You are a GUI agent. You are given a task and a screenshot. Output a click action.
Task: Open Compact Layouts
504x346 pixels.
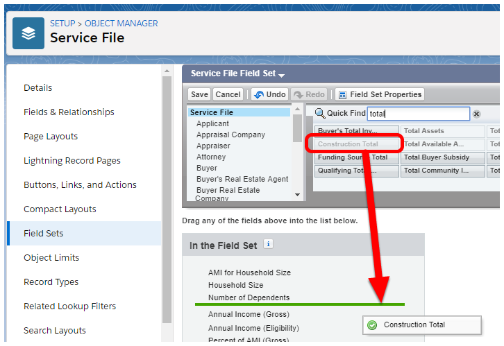pos(60,209)
